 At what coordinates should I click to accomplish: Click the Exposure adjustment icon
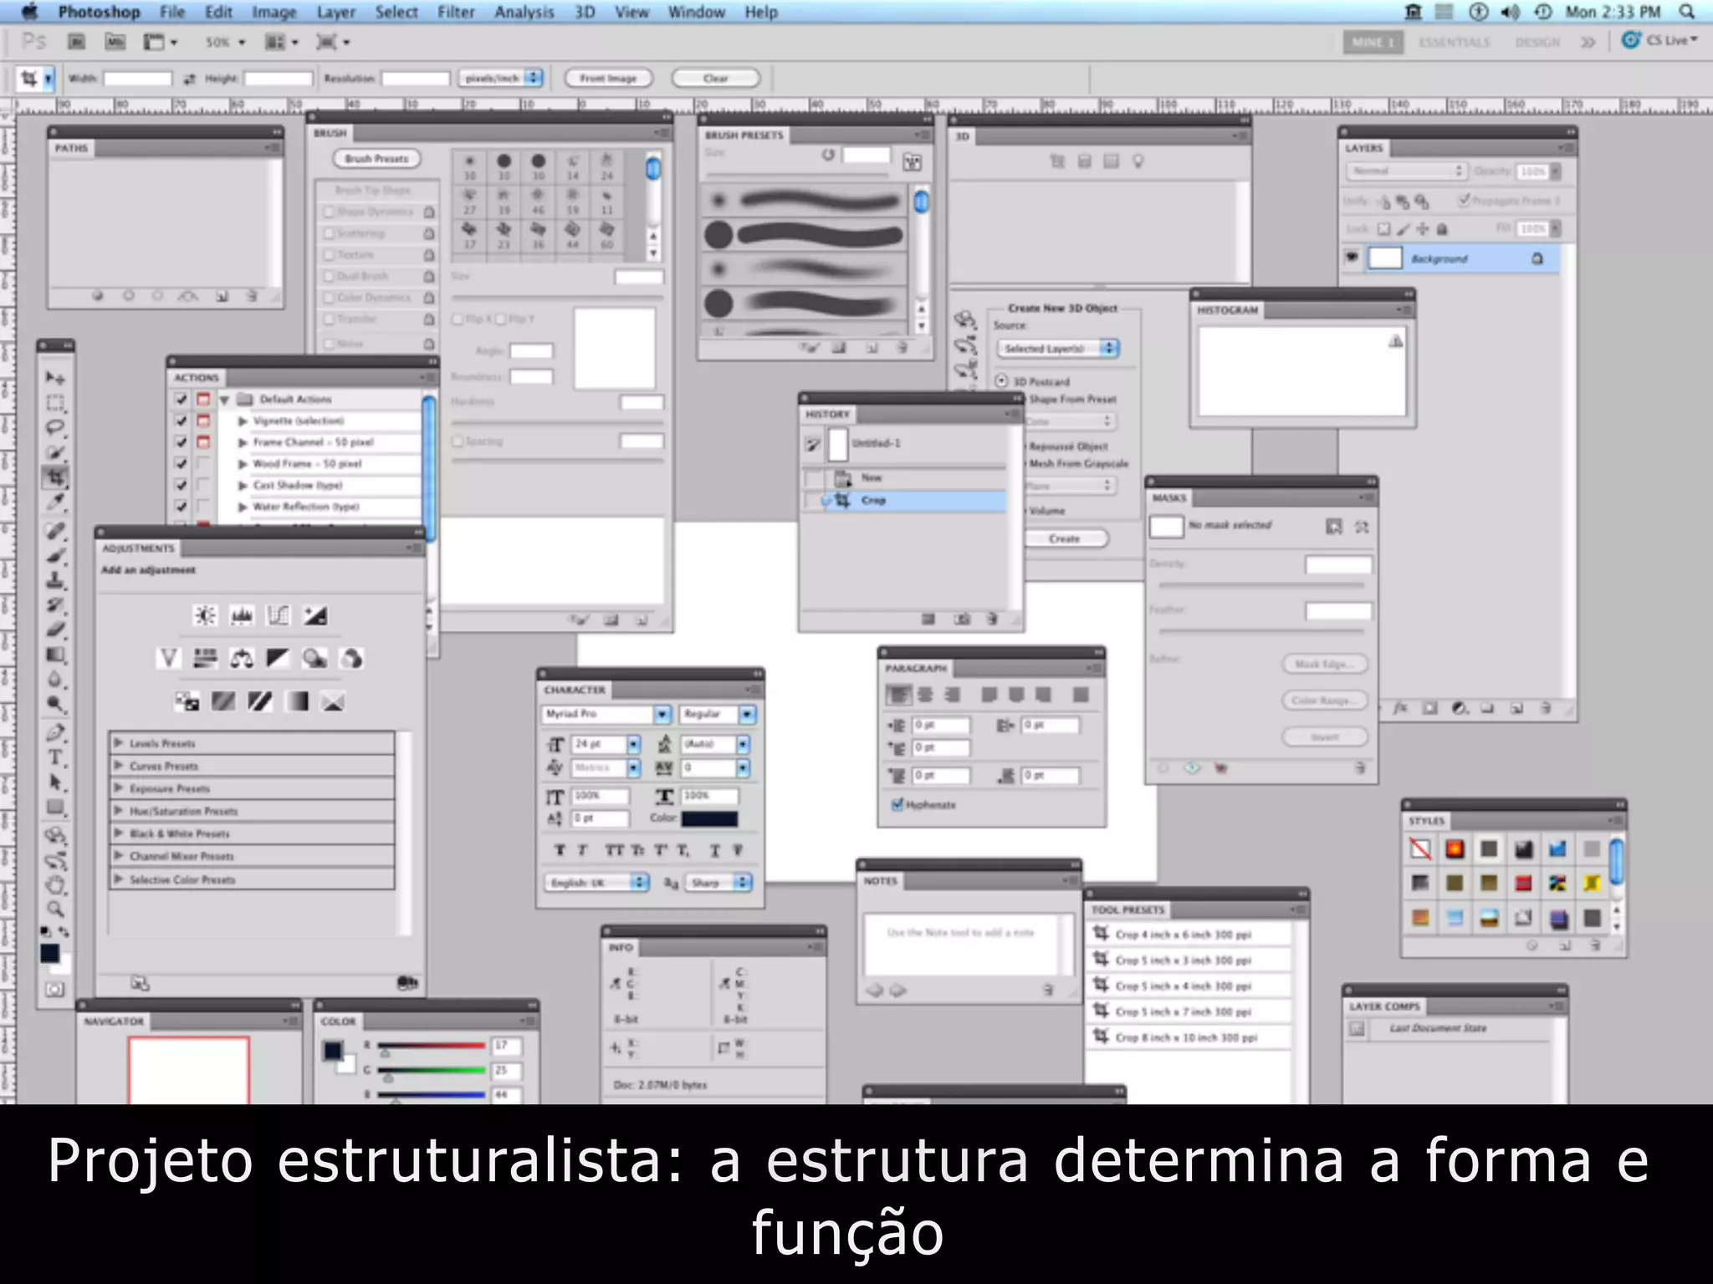tap(315, 616)
